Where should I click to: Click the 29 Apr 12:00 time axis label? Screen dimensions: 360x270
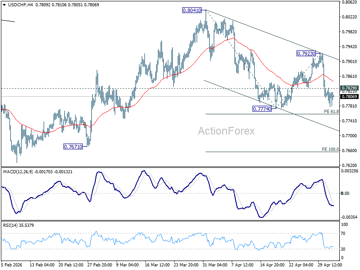pyautogui.click(x=330, y=265)
